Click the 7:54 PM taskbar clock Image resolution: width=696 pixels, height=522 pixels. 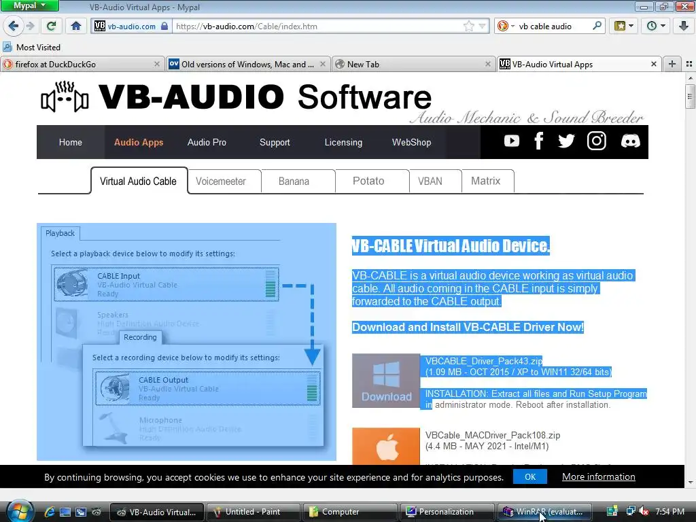[x=669, y=511]
